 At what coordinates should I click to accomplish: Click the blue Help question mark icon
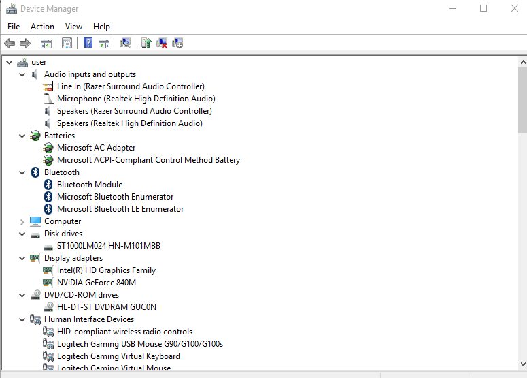coord(88,43)
